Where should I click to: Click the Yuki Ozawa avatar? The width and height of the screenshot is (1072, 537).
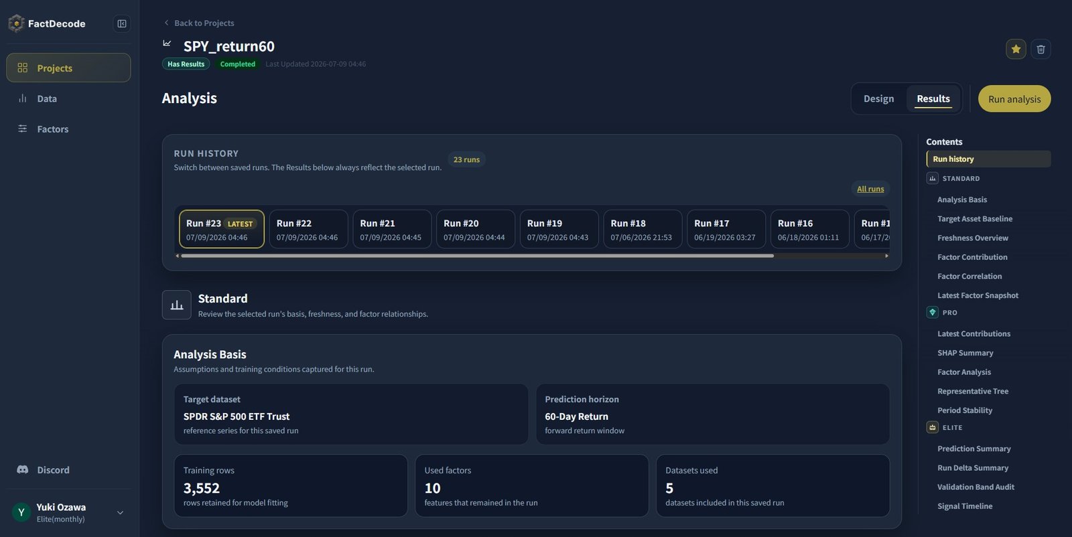coord(21,512)
